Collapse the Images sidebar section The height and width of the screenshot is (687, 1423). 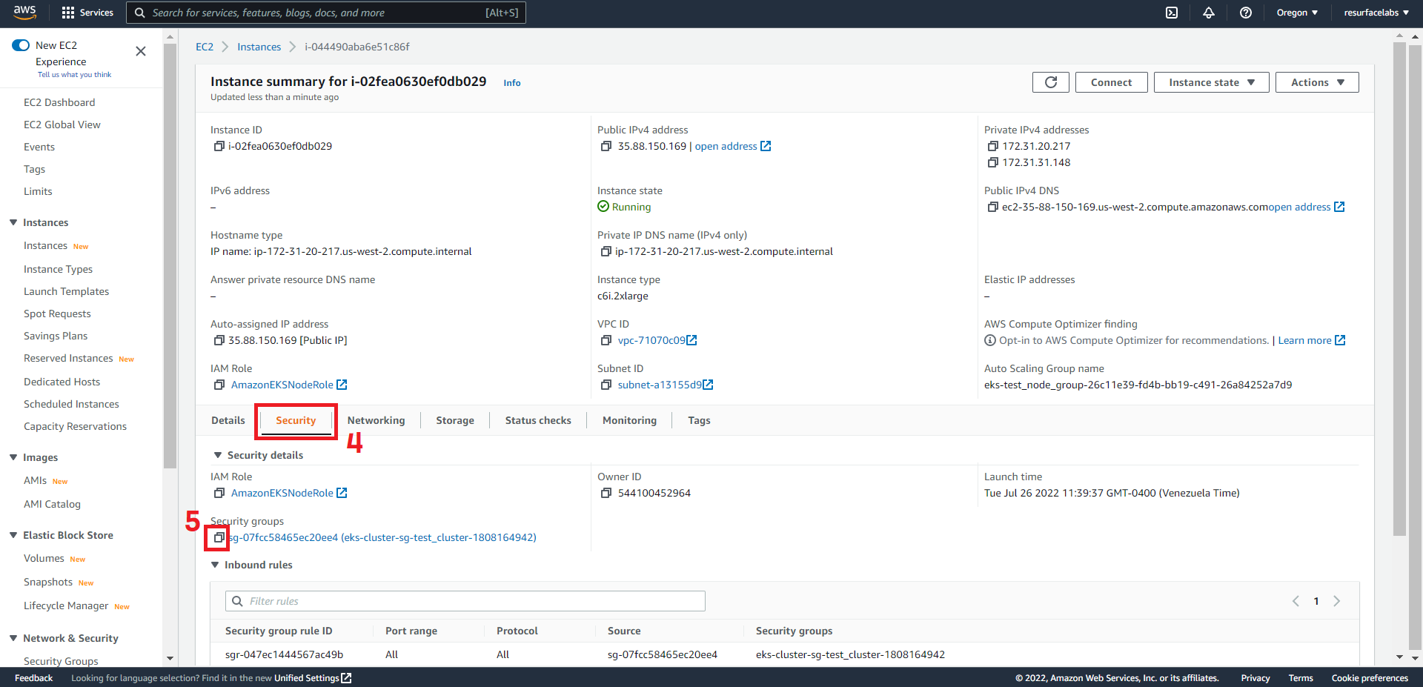coord(13,457)
